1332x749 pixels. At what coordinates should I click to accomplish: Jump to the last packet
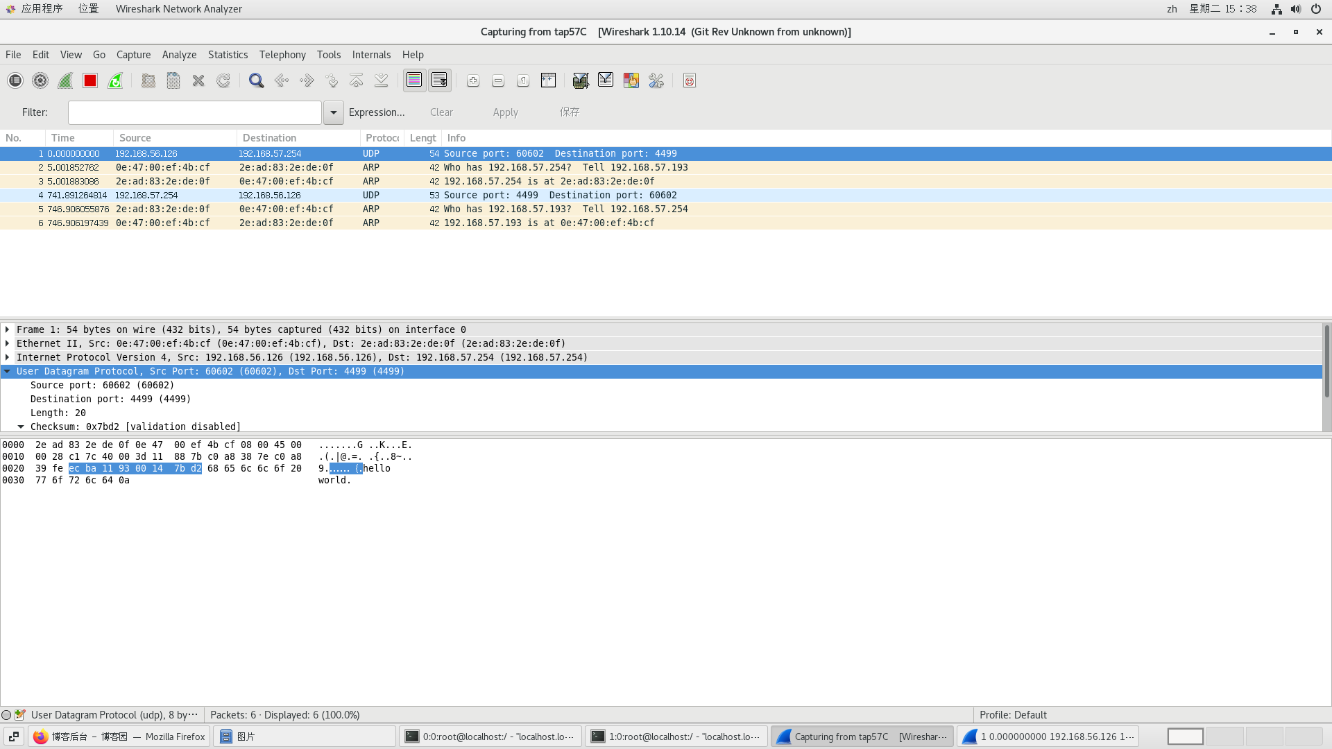[382, 80]
